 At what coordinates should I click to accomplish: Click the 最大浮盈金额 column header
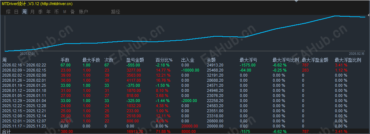(315, 60)
